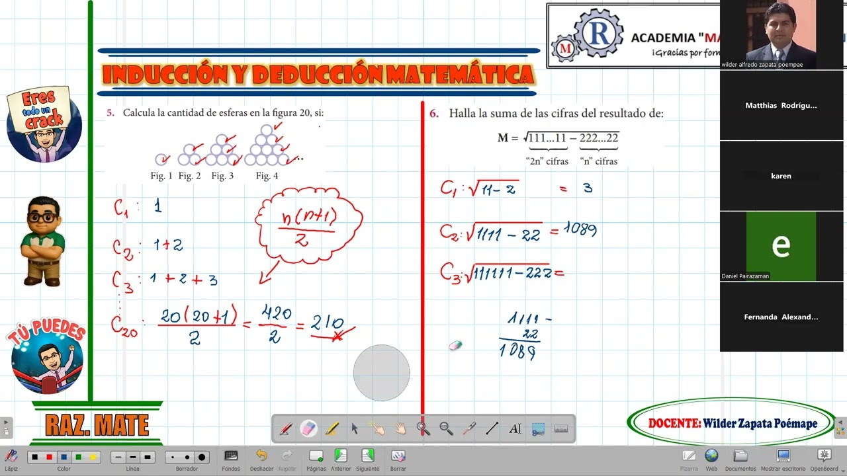Choose the medium eraser size
This screenshot has width=847, height=476.
tap(187, 457)
